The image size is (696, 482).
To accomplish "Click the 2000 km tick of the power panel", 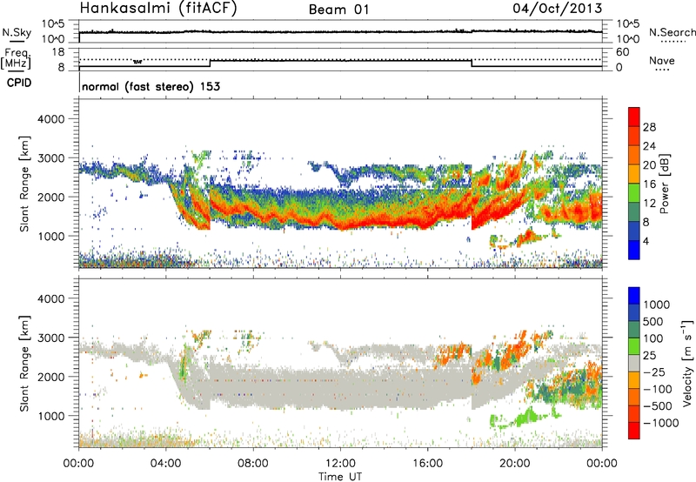I will (x=50, y=197).
